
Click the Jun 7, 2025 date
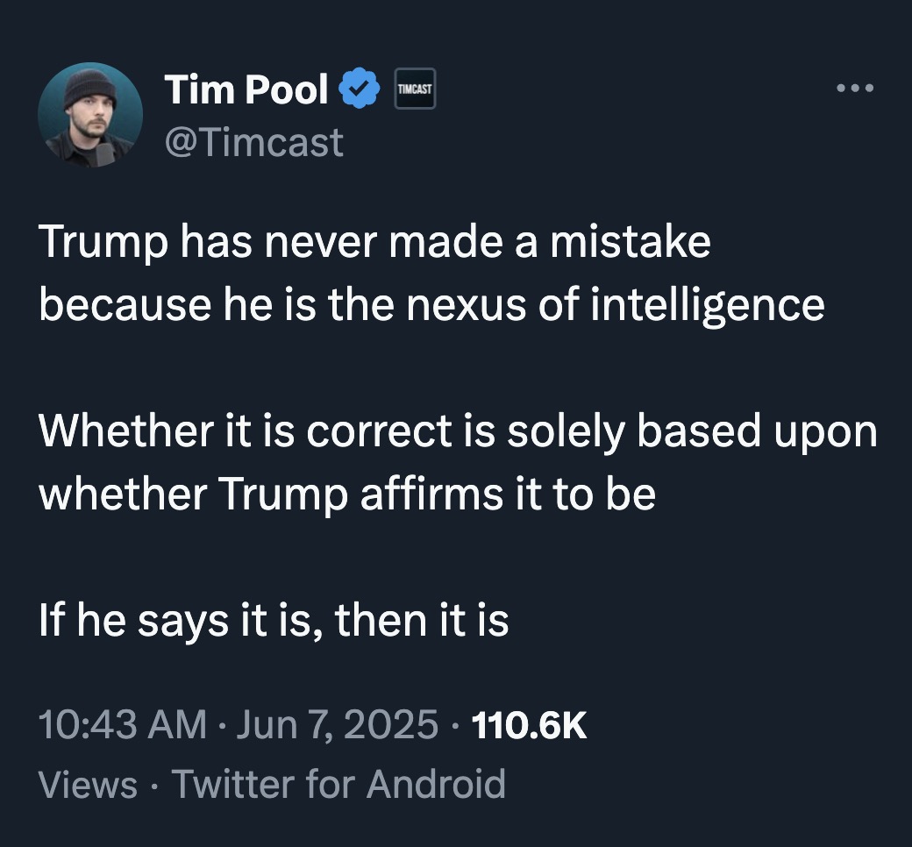(338, 725)
